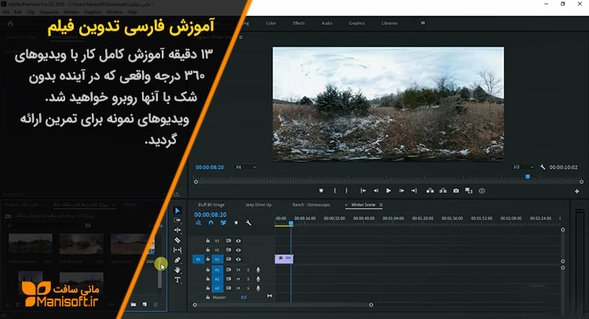Select the Razor tool
This screenshot has width=589, height=319.
[177, 241]
